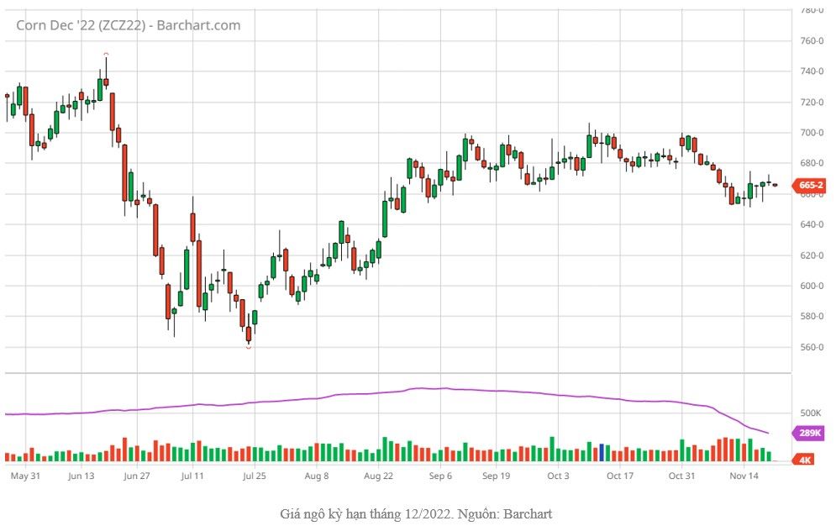Click the caption "Giá ngô kỳ hạn tháng 12/2022. Nguồn: Barchart"

(x=417, y=513)
